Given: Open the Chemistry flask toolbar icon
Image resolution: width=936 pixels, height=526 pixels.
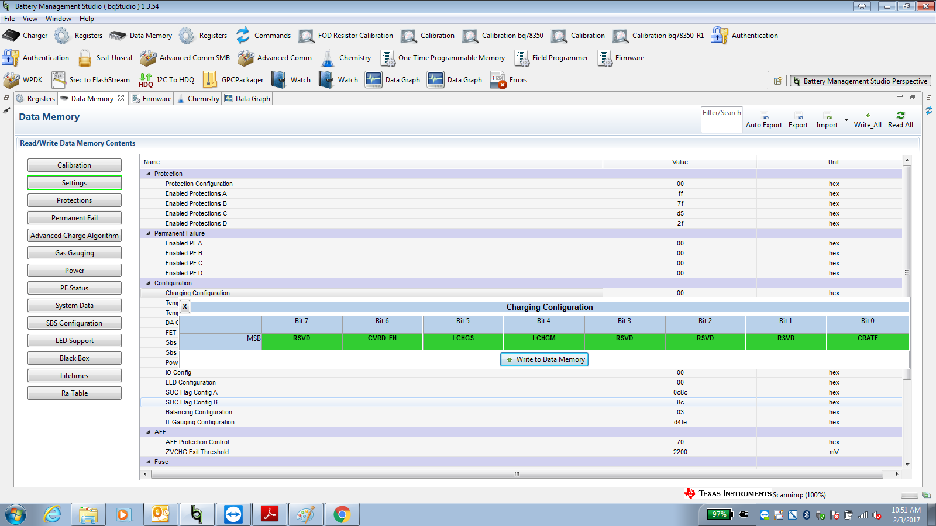Looking at the screenshot, I should 328,58.
